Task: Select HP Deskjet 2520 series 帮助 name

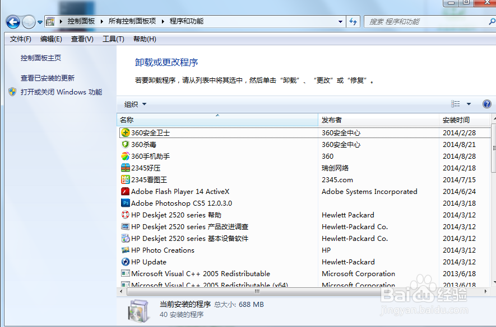Action: (x=176, y=215)
